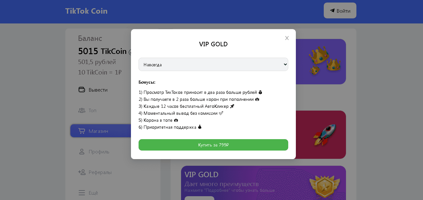
Task: Click the Войти login button
Action: [340, 11]
